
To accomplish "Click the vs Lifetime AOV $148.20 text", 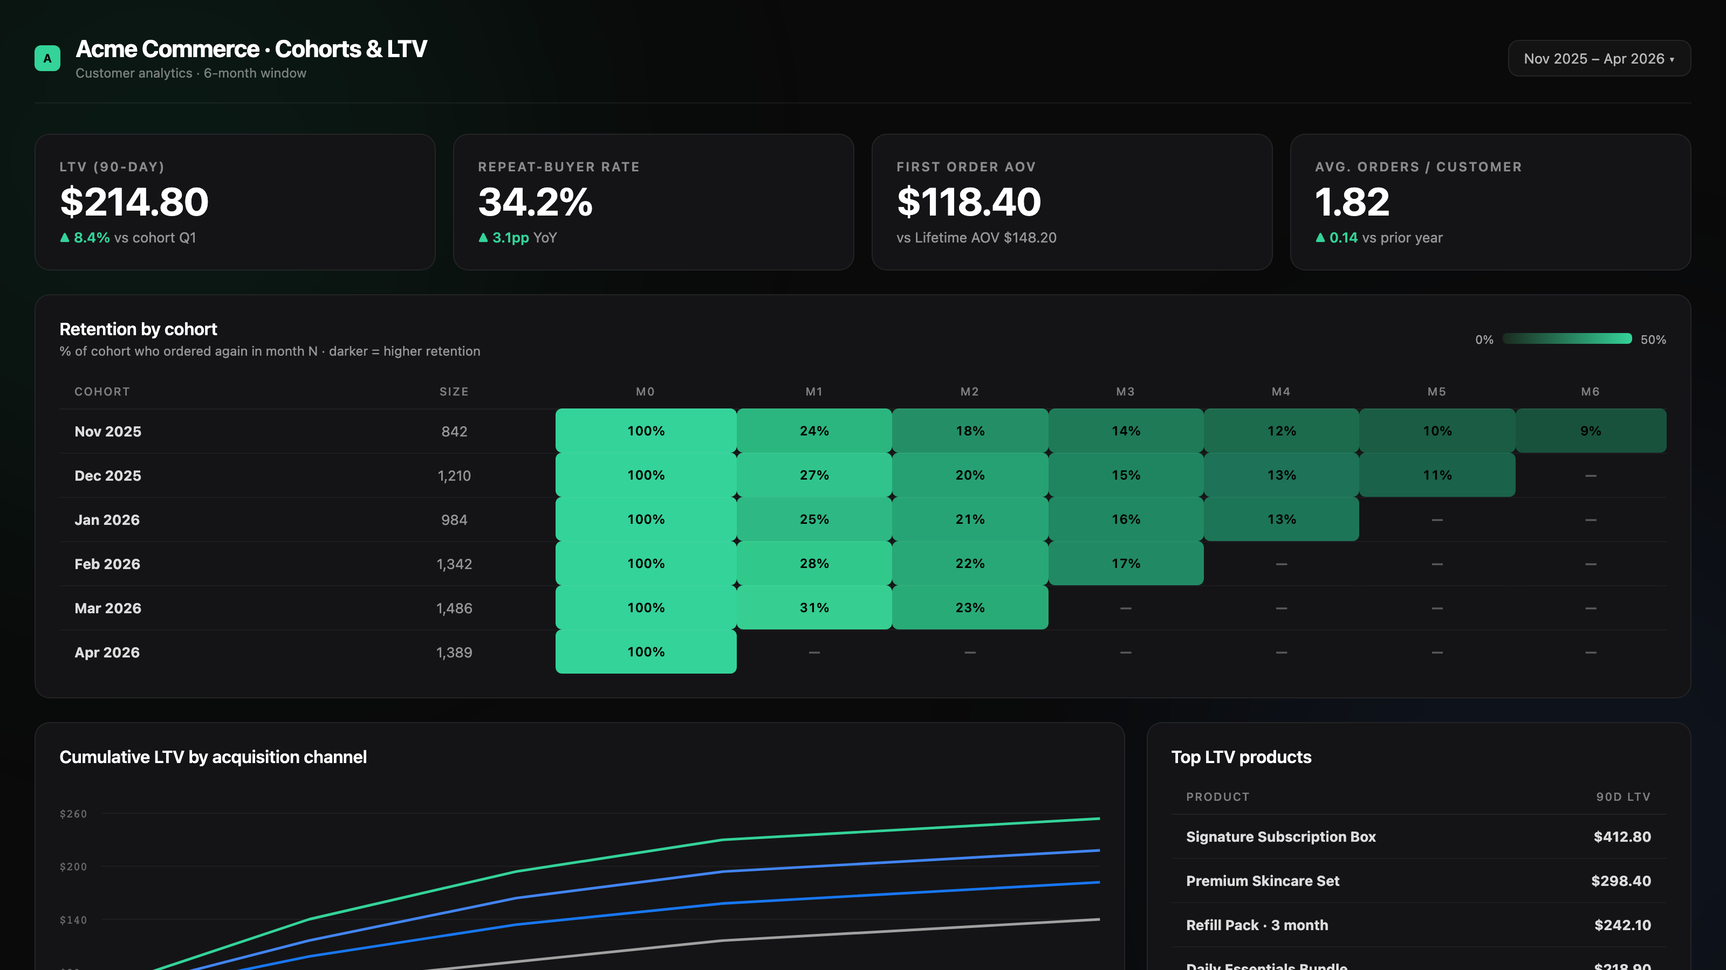I will [976, 238].
